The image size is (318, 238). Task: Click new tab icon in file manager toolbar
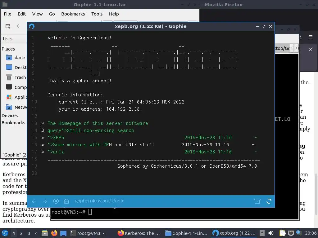click(x=8, y=26)
